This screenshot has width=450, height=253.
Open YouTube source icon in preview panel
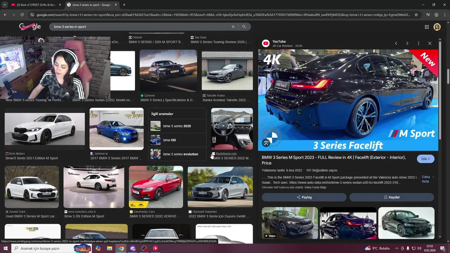click(x=266, y=44)
